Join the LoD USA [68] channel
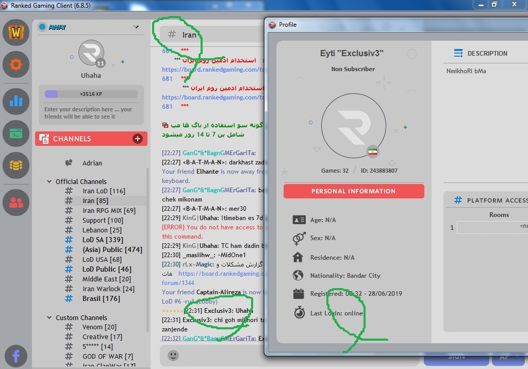The image size is (528, 369). [102, 260]
